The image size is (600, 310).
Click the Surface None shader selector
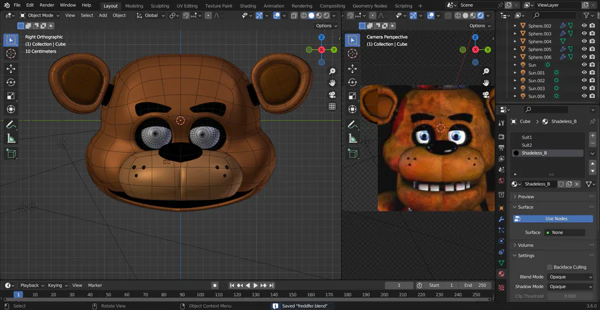pyautogui.click(x=565, y=233)
